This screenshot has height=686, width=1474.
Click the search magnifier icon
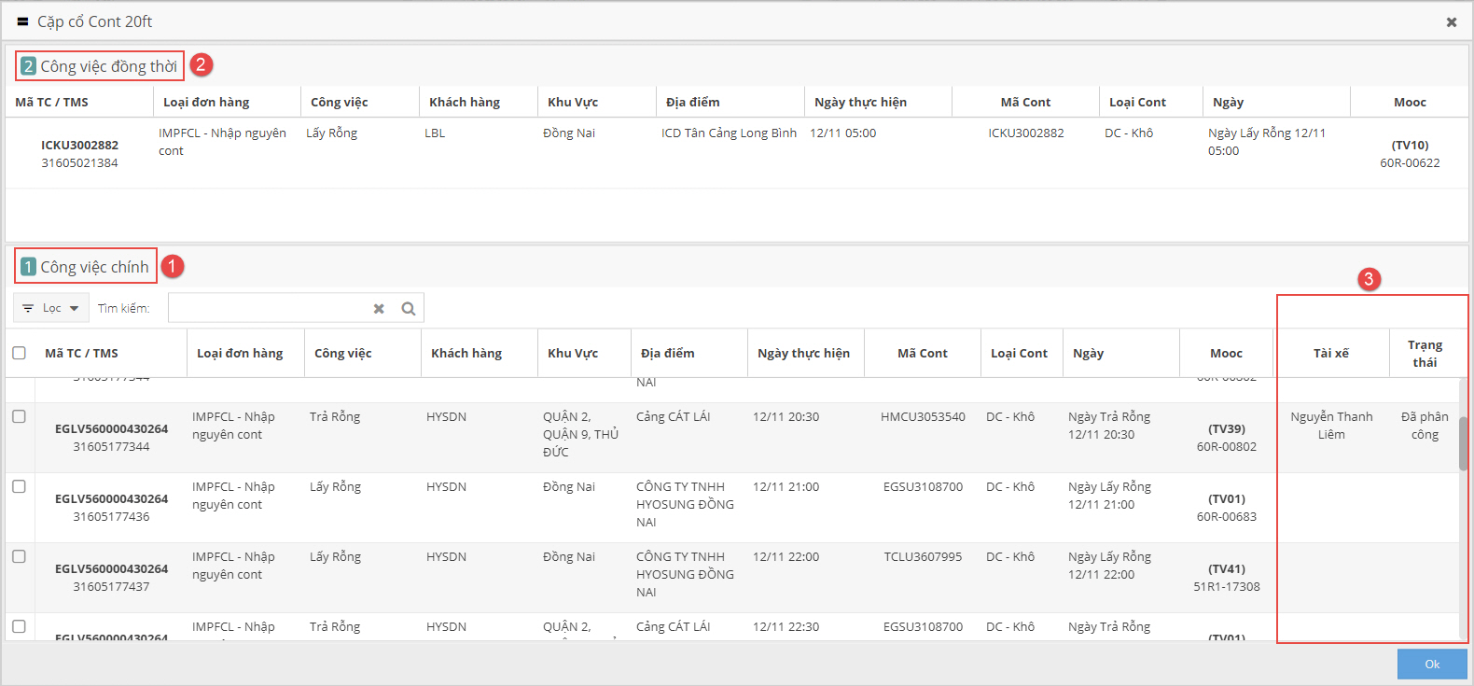pos(408,309)
